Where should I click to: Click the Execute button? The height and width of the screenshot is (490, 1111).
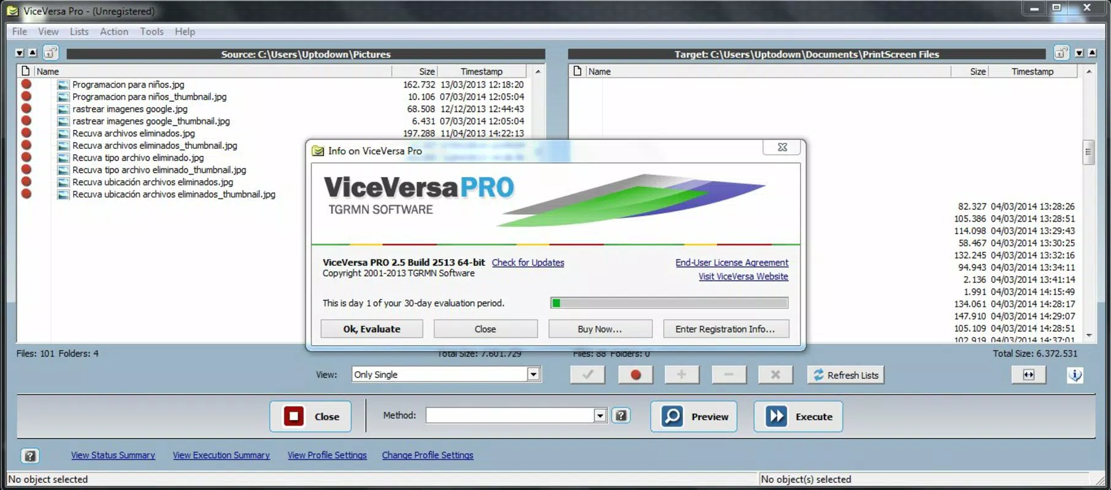point(798,417)
